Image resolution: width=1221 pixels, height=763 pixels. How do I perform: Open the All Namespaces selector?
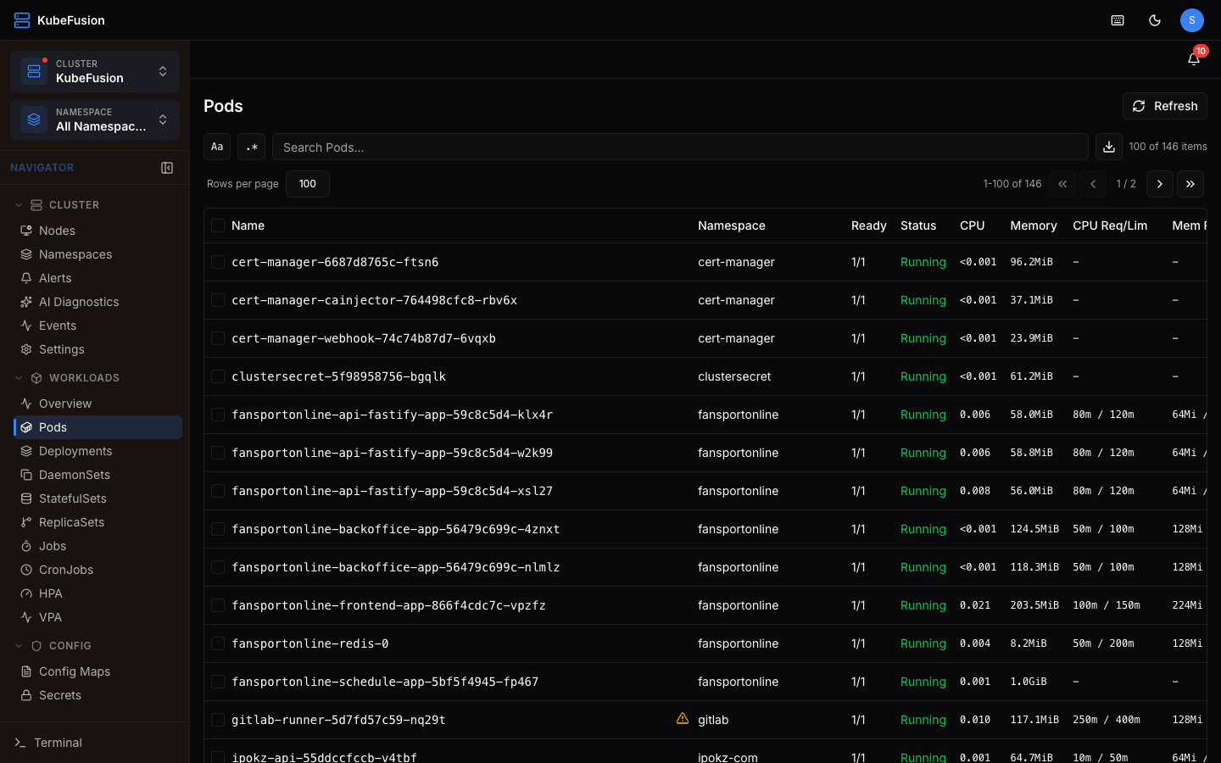94,120
